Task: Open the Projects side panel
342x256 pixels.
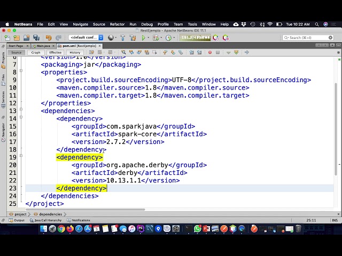Action: 3,60
